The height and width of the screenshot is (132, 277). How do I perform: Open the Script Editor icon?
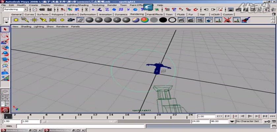click(x=273, y=126)
